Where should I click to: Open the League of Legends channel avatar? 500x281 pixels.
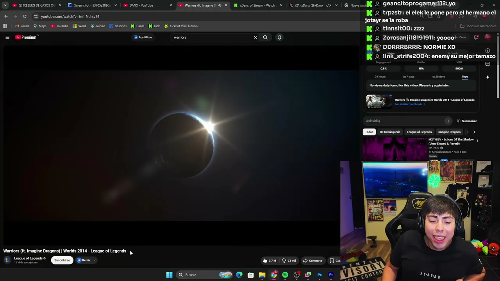click(7, 260)
